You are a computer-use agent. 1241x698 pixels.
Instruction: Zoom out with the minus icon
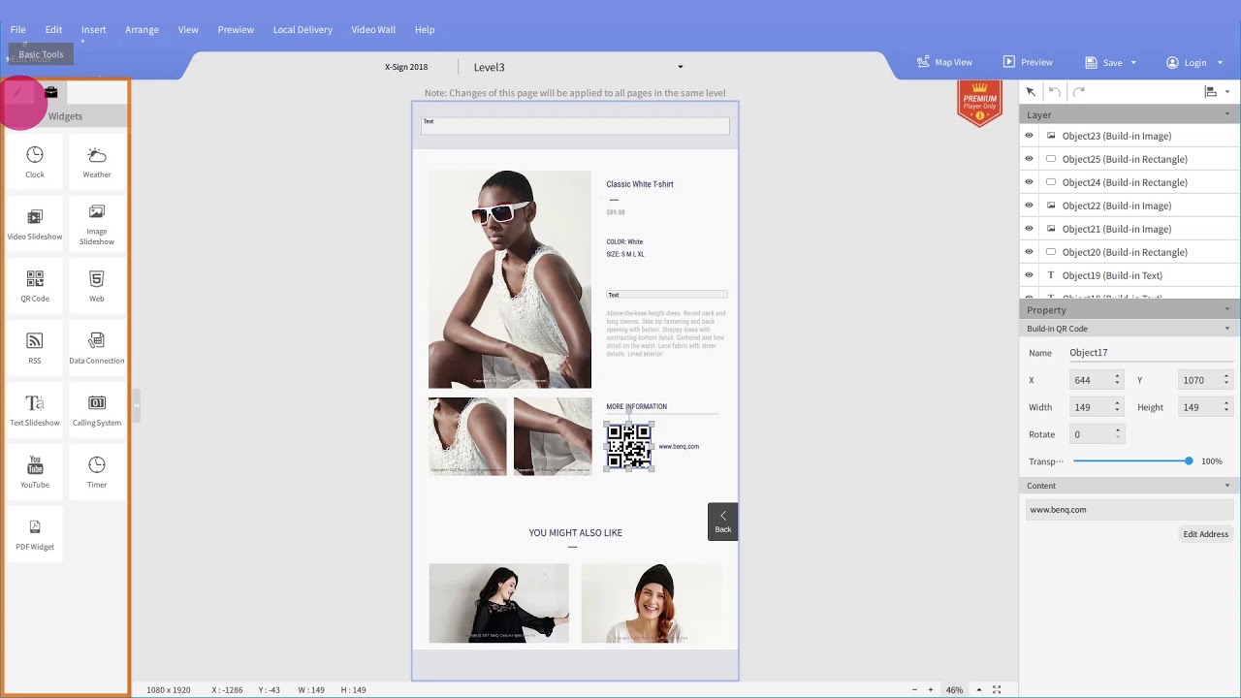click(x=914, y=689)
